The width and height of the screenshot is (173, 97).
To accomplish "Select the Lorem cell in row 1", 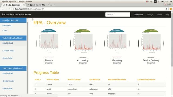I will pos(49,84).
